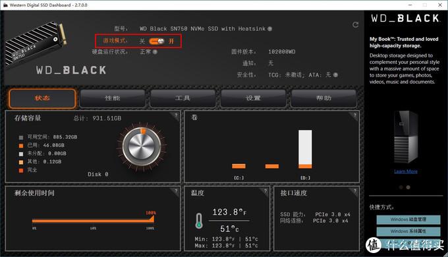Toggle the gaming mode switch
The height and width of the screenshot is (257, 448).
pos(157,41)
